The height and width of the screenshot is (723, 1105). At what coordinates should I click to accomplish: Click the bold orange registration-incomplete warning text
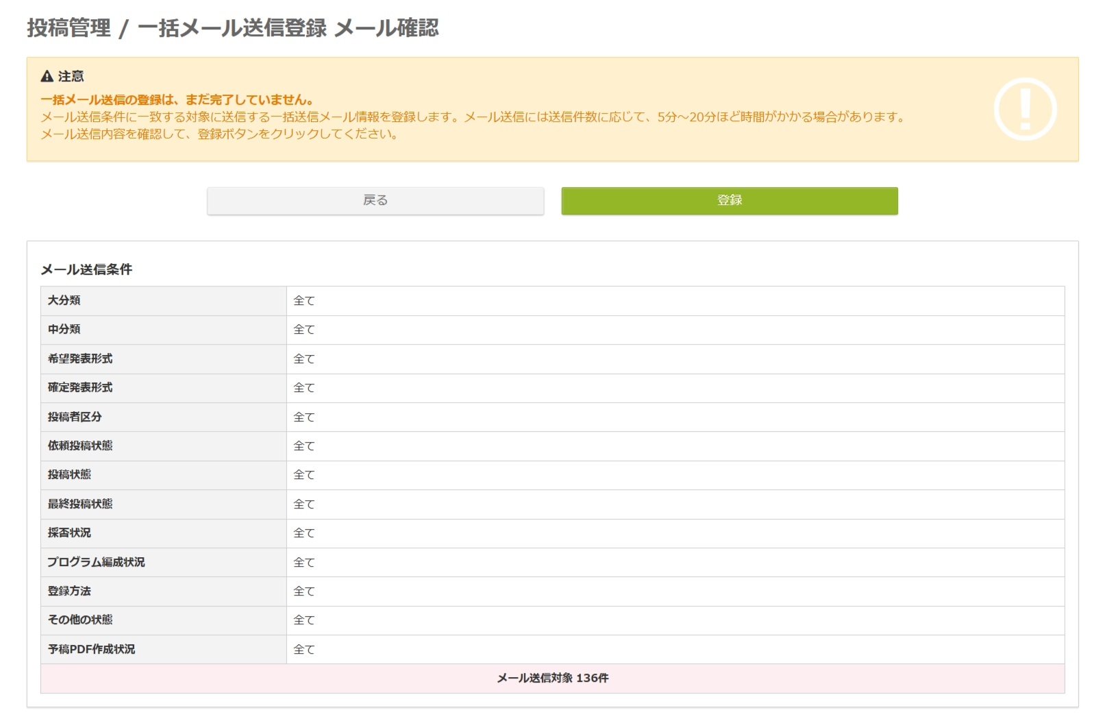(177, 100)
